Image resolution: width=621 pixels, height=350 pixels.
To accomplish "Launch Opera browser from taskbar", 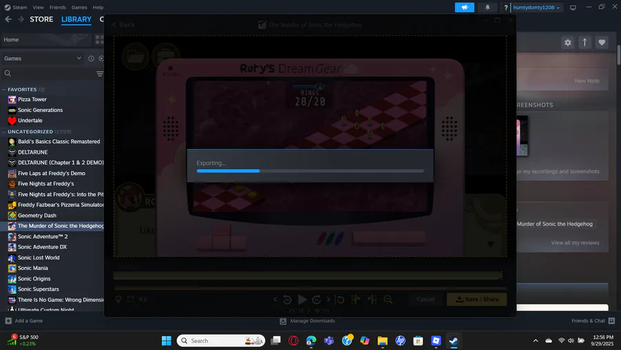I will click(293, 340).
